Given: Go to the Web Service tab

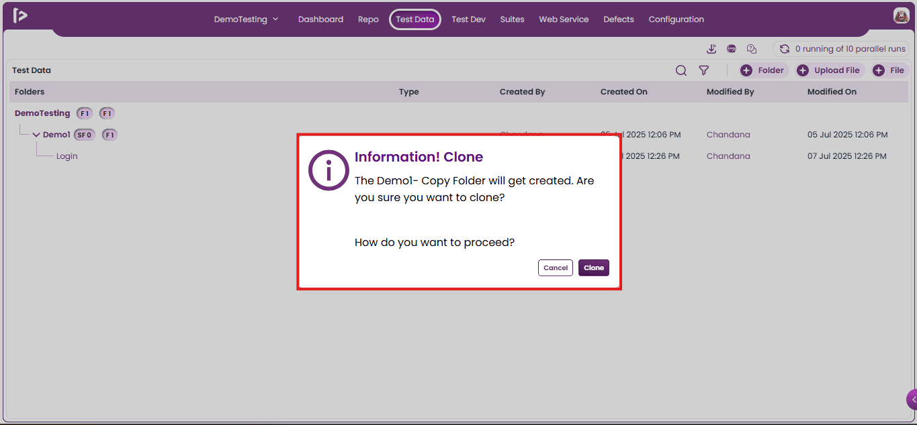Looking at the screenshot, I should (564, 19).
